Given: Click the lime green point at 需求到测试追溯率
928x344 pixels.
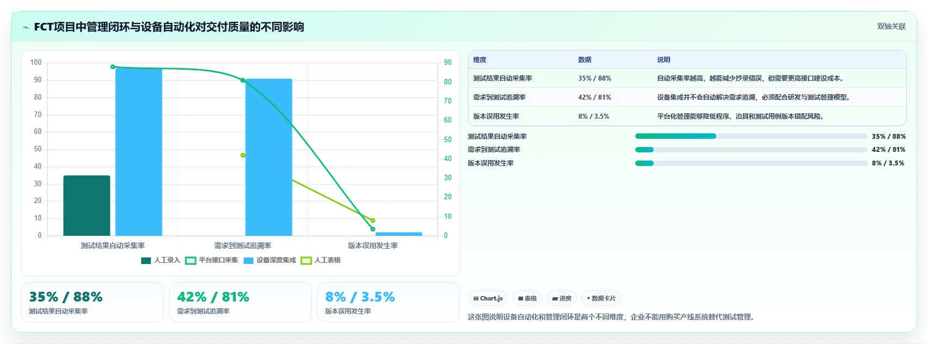Looking at the screenshot, I should pos(243,155).
